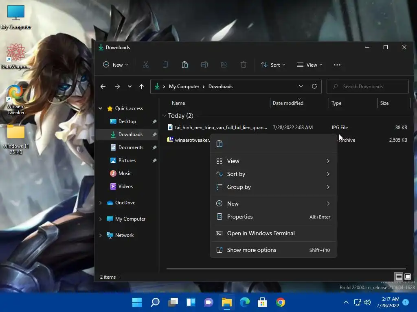The image size is (417, 312).
Task: Select Desktop in Quick access
Action: (127, 121)
